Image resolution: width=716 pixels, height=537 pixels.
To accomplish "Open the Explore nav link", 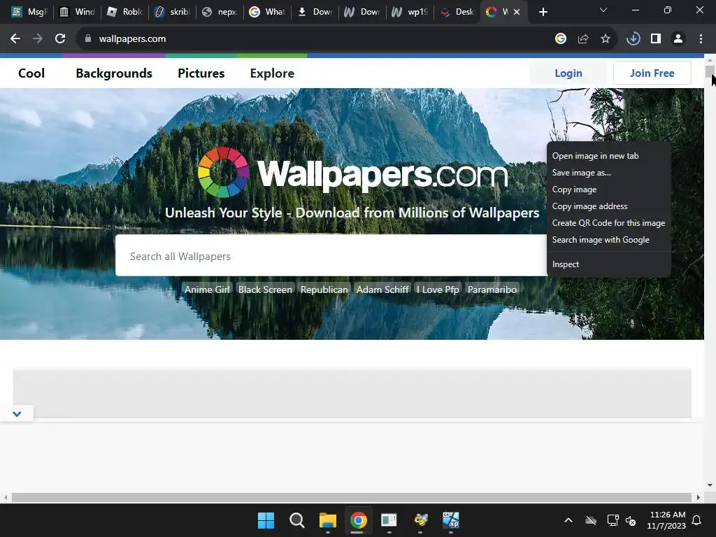I will coord(272,73).
